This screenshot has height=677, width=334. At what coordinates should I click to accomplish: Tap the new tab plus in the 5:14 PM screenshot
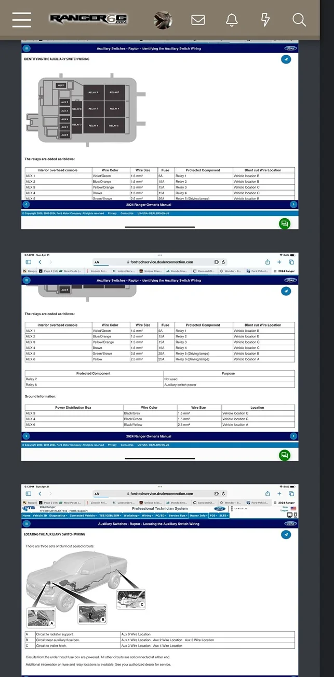279,262
